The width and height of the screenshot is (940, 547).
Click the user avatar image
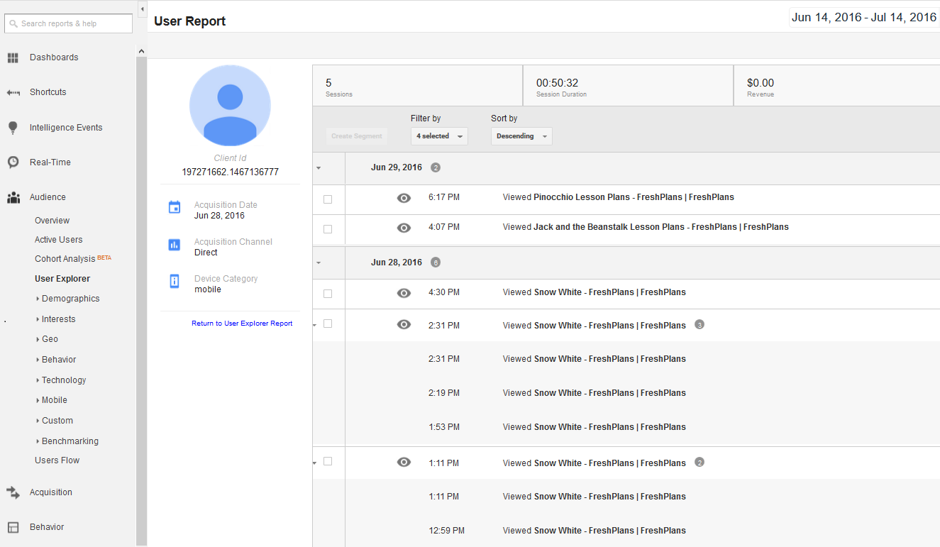[x=230, y=105]
